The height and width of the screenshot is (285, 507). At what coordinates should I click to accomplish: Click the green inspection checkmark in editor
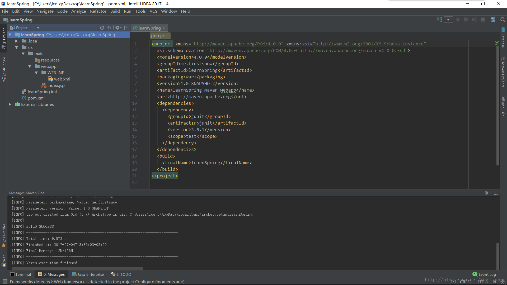click(x=497, y=43)
